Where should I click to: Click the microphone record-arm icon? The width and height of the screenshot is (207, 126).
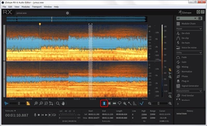[35, 115]
